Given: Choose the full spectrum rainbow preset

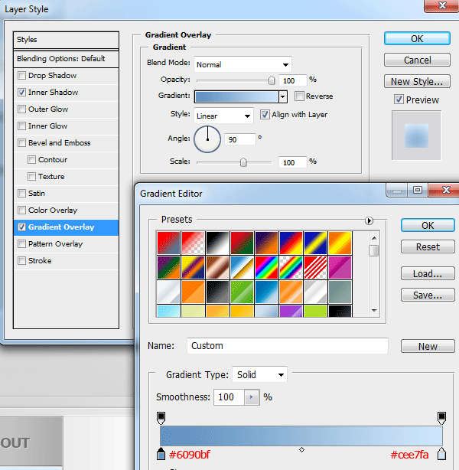Looking at the screenshot, I should click(267, 268).
